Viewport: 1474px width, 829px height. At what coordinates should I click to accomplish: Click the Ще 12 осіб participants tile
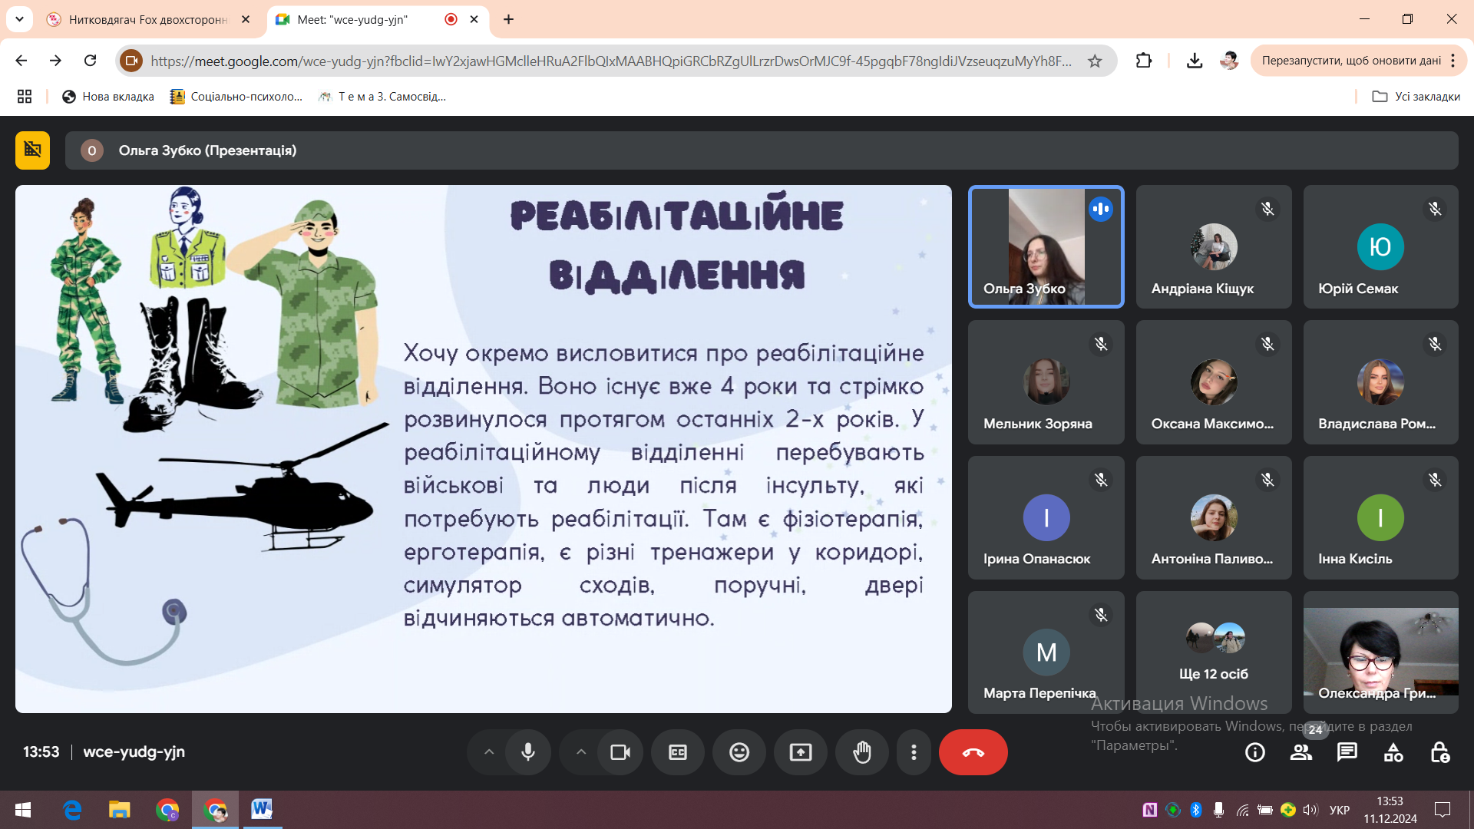click(1214, 652)
